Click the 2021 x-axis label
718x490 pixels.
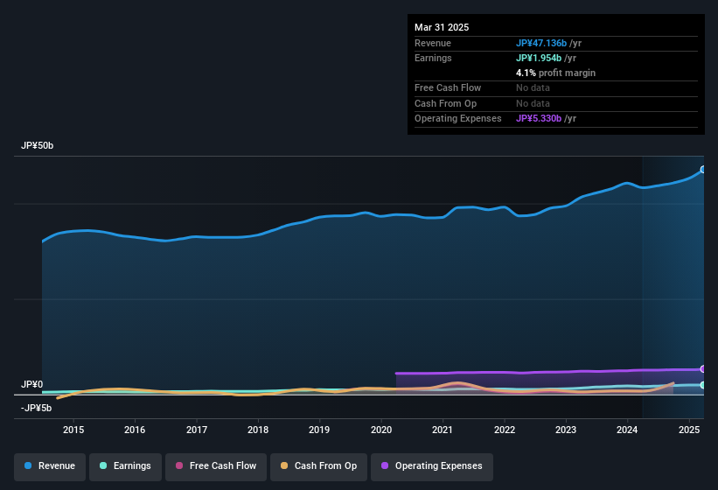tap(443, 430)
